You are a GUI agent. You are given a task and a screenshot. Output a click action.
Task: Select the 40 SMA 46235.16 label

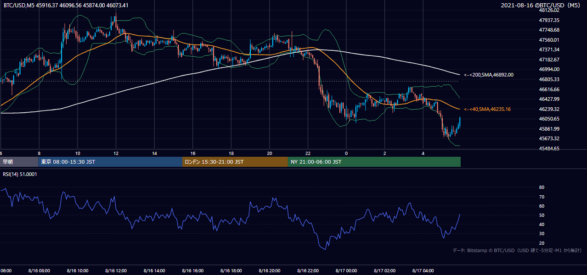pos(487,109)
